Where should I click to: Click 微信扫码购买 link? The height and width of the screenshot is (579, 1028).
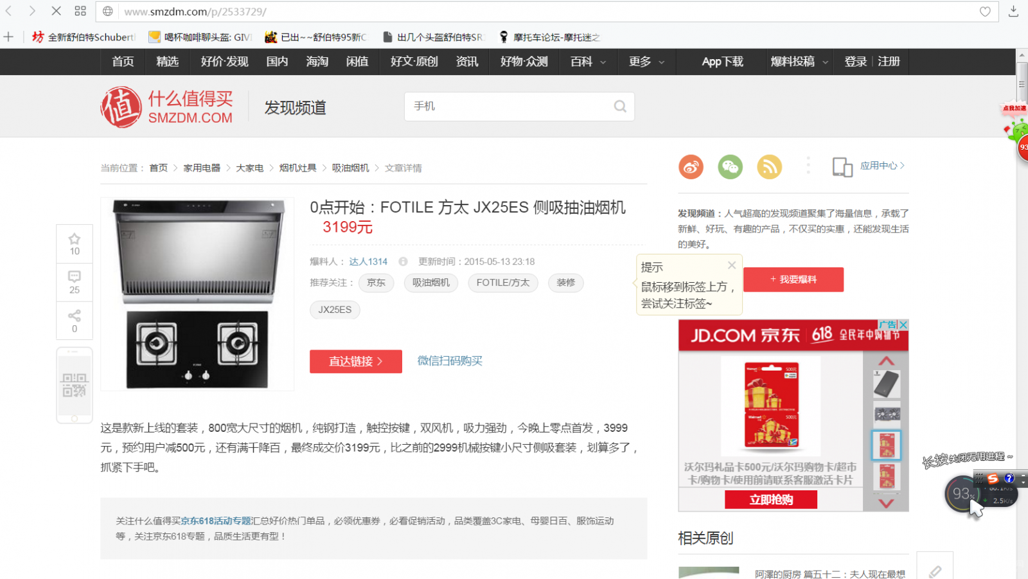[450, 361]
